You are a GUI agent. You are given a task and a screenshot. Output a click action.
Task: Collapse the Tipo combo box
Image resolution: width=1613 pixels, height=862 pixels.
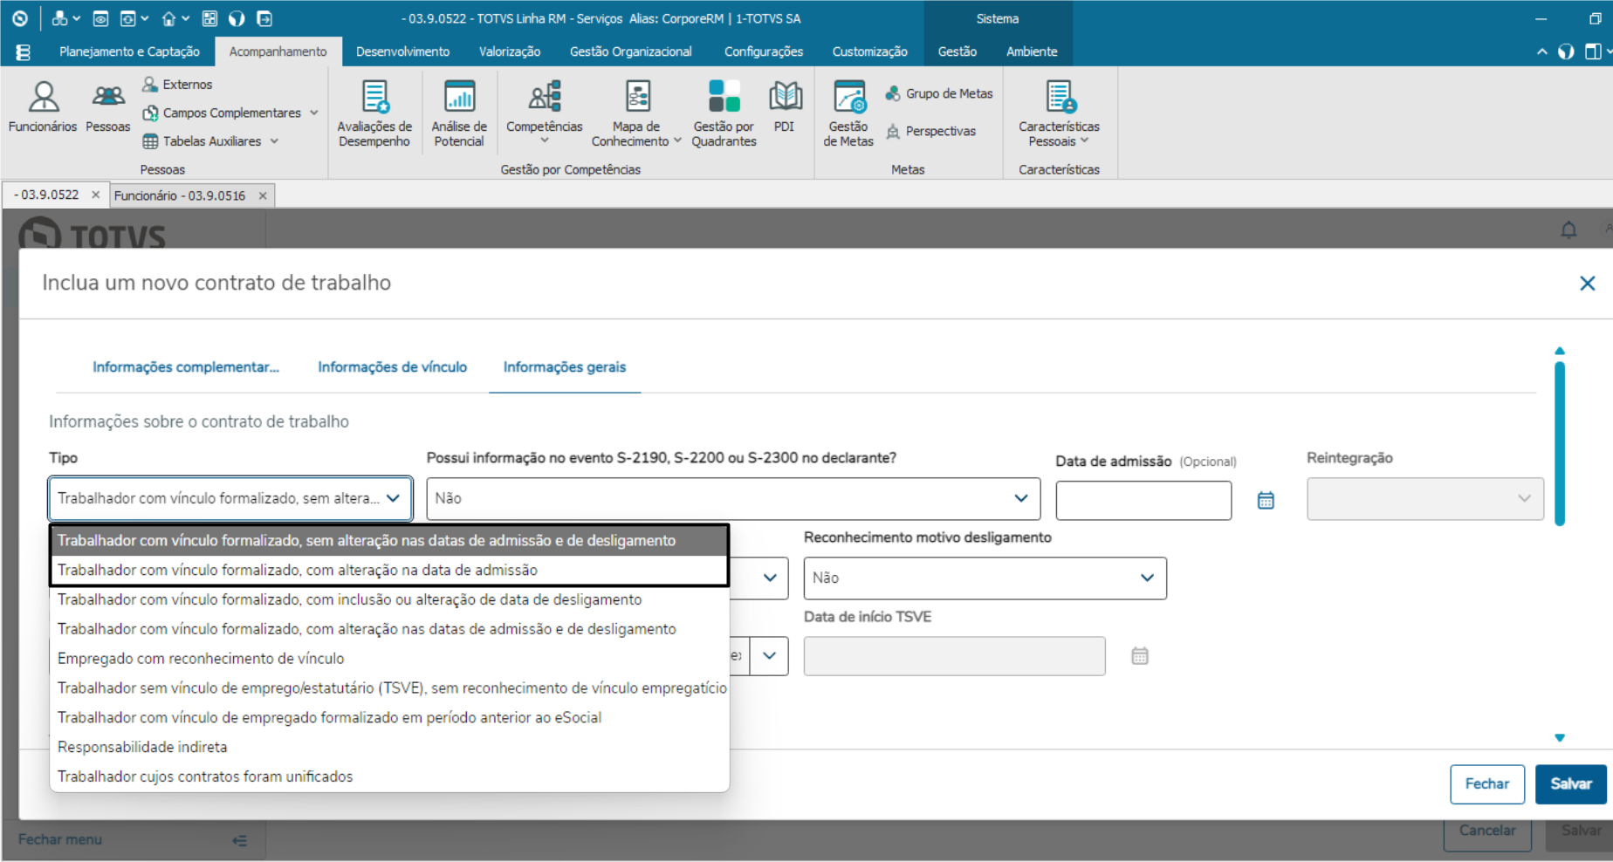[x=394, y=498]
